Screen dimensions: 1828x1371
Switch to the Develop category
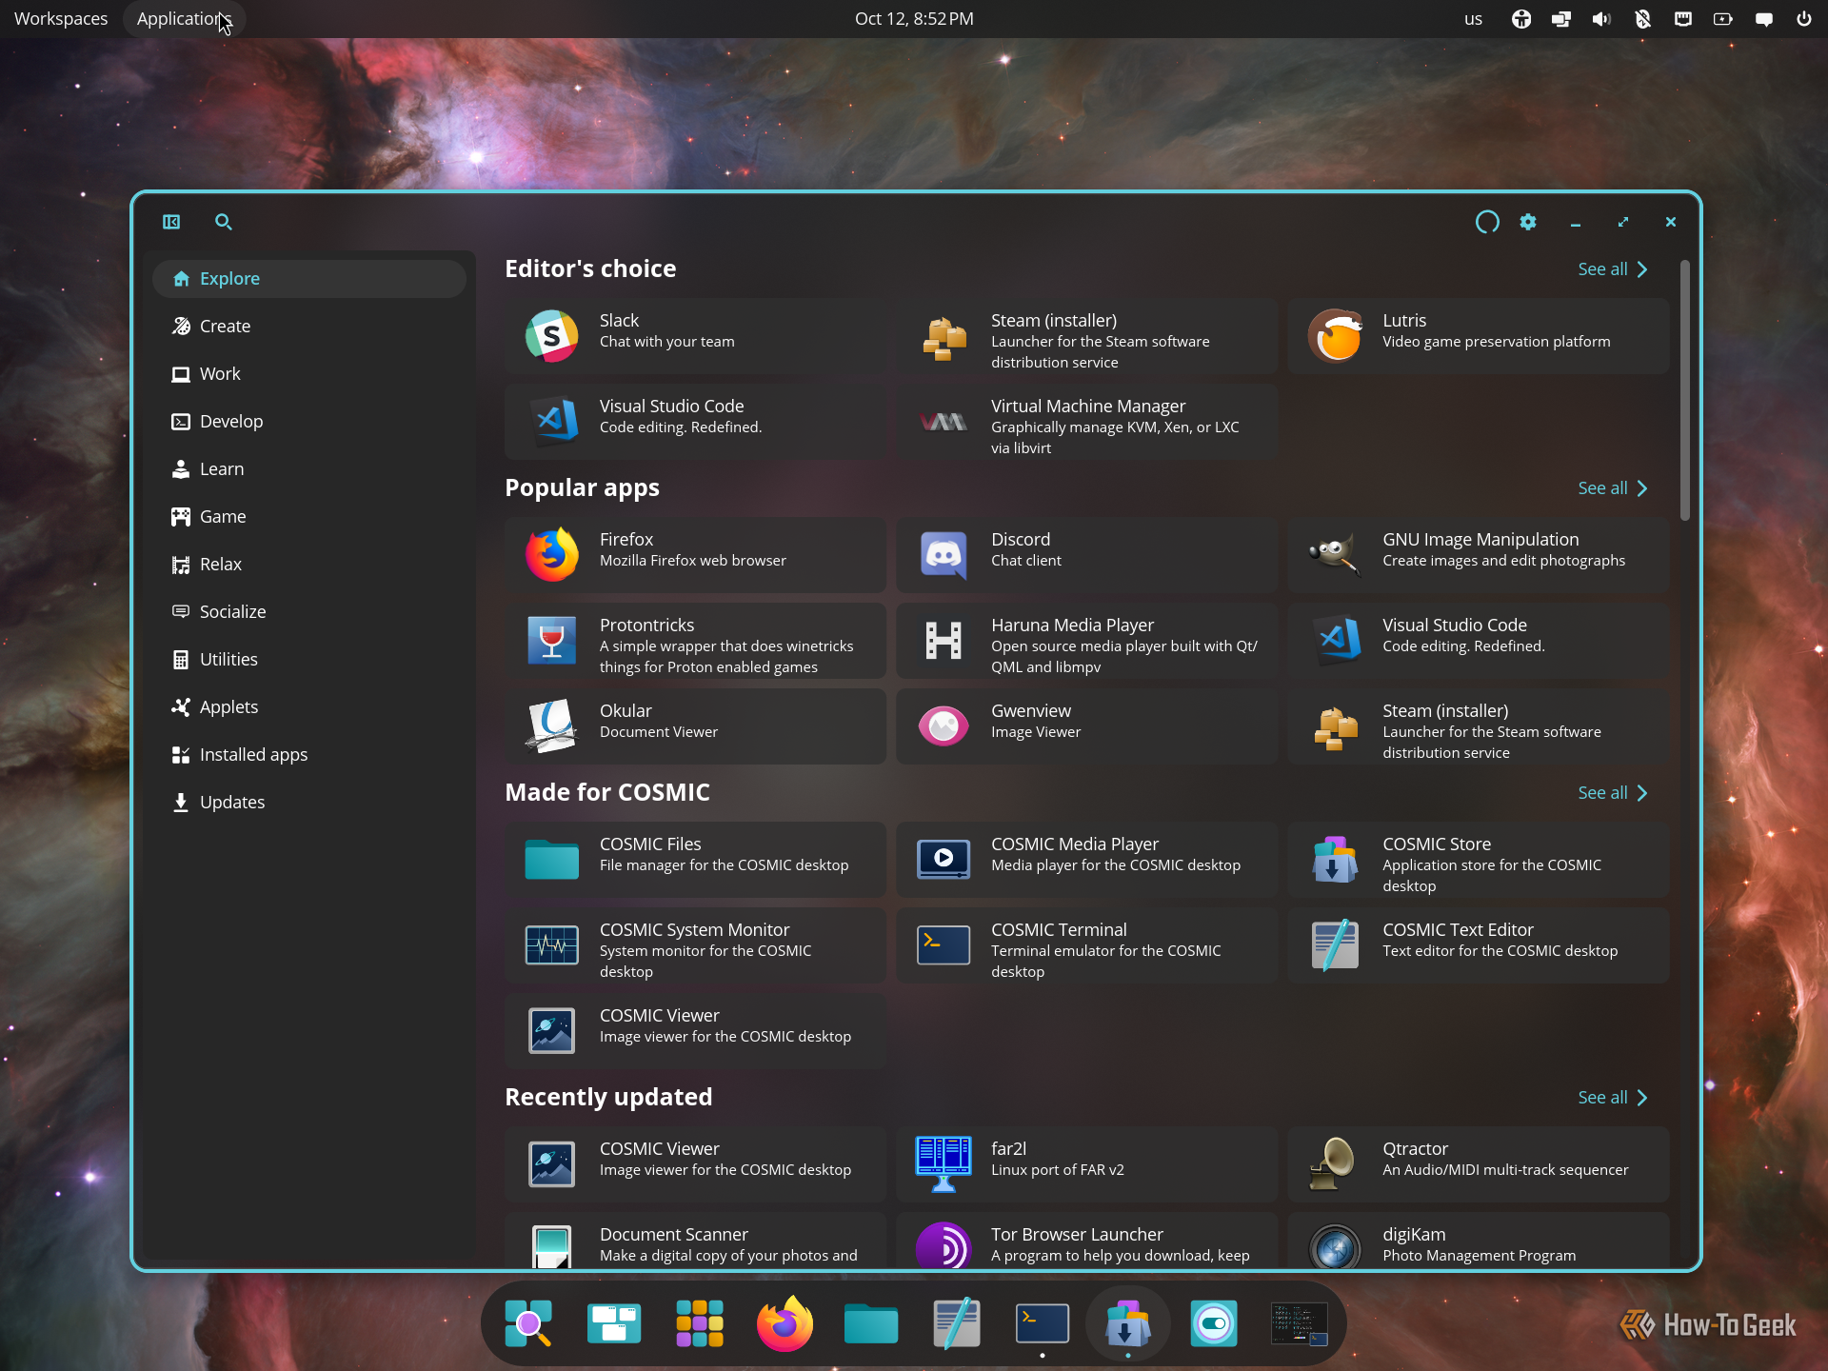309,422
